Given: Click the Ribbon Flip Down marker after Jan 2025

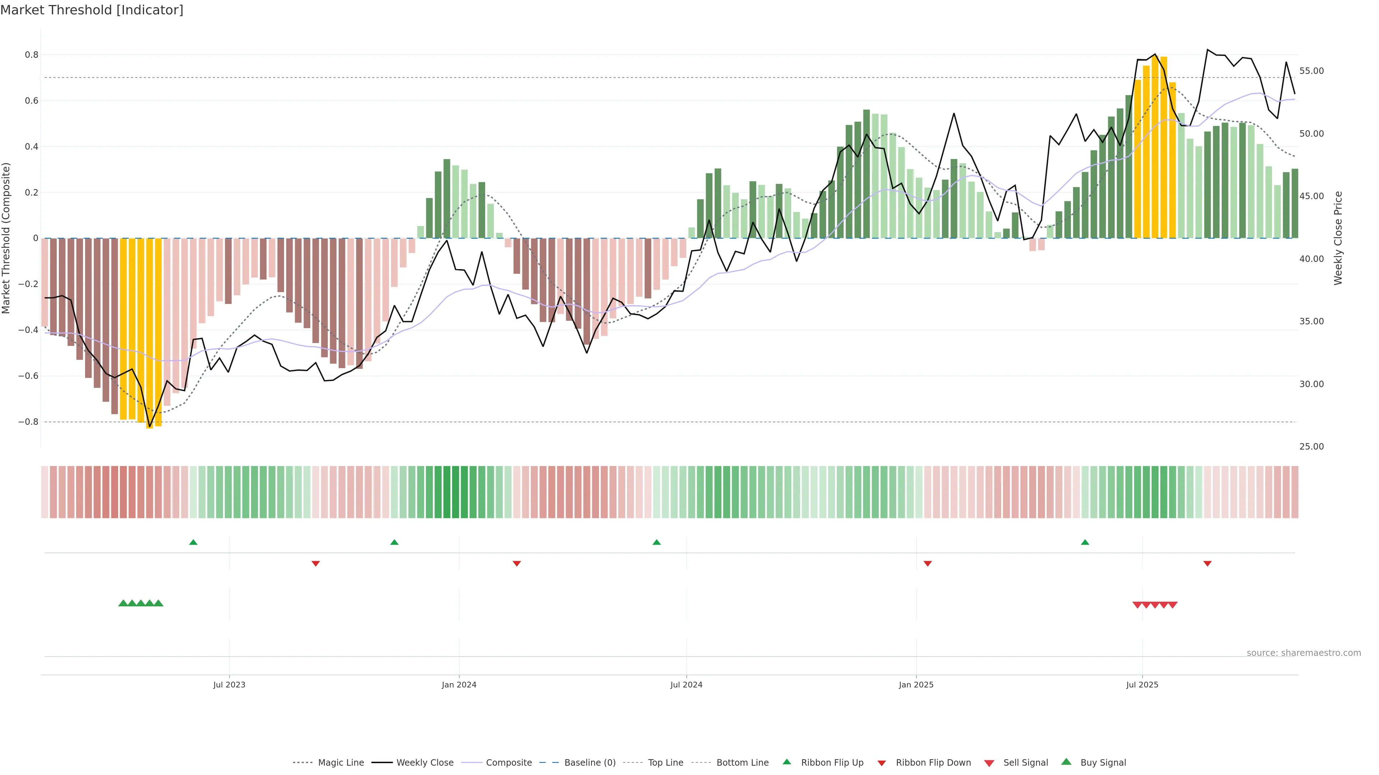Looking at the screenshot, I should coord(928,563).
